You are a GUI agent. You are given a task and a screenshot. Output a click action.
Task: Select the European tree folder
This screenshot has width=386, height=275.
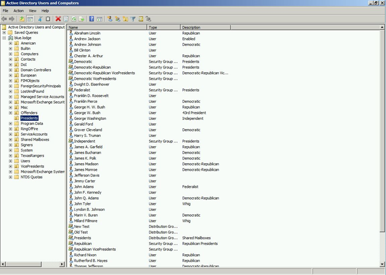pyautogui.click(x=28, y=75)
